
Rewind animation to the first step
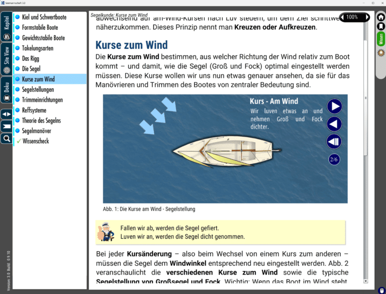[334, 142]
